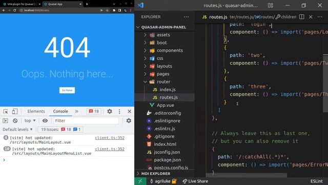Open the DevTools Console tab
The image size is (328, 185).
pos(60,112)
